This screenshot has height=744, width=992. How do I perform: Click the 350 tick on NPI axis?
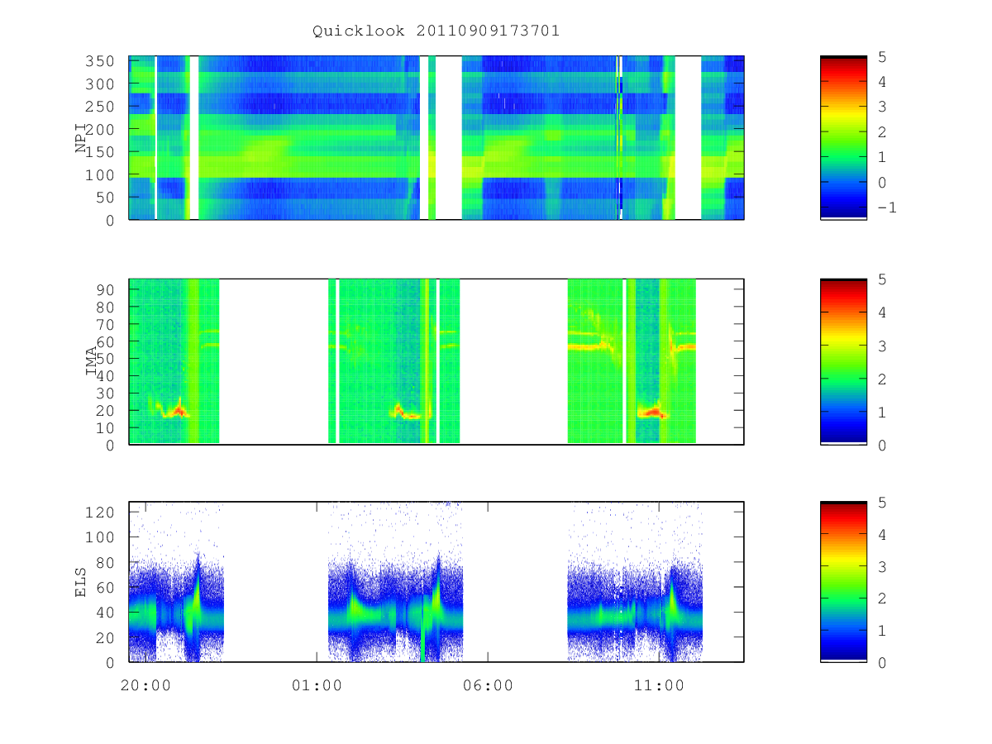point(99,61)
